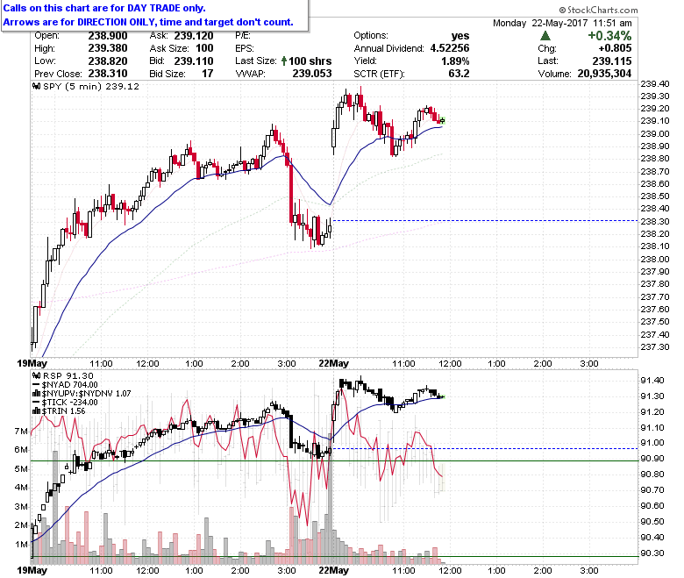Image resolution: width=684 pixels, height=578 pixels.
Task: Click the Options value yes
Action: (460, 36)
